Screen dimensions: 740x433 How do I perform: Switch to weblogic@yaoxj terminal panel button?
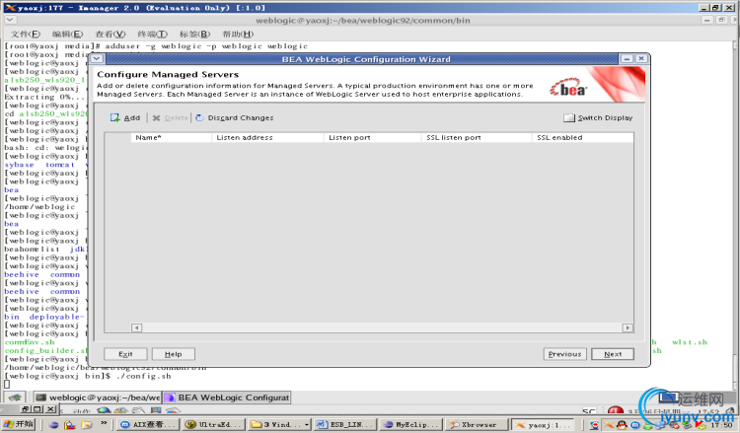point(98,397)
